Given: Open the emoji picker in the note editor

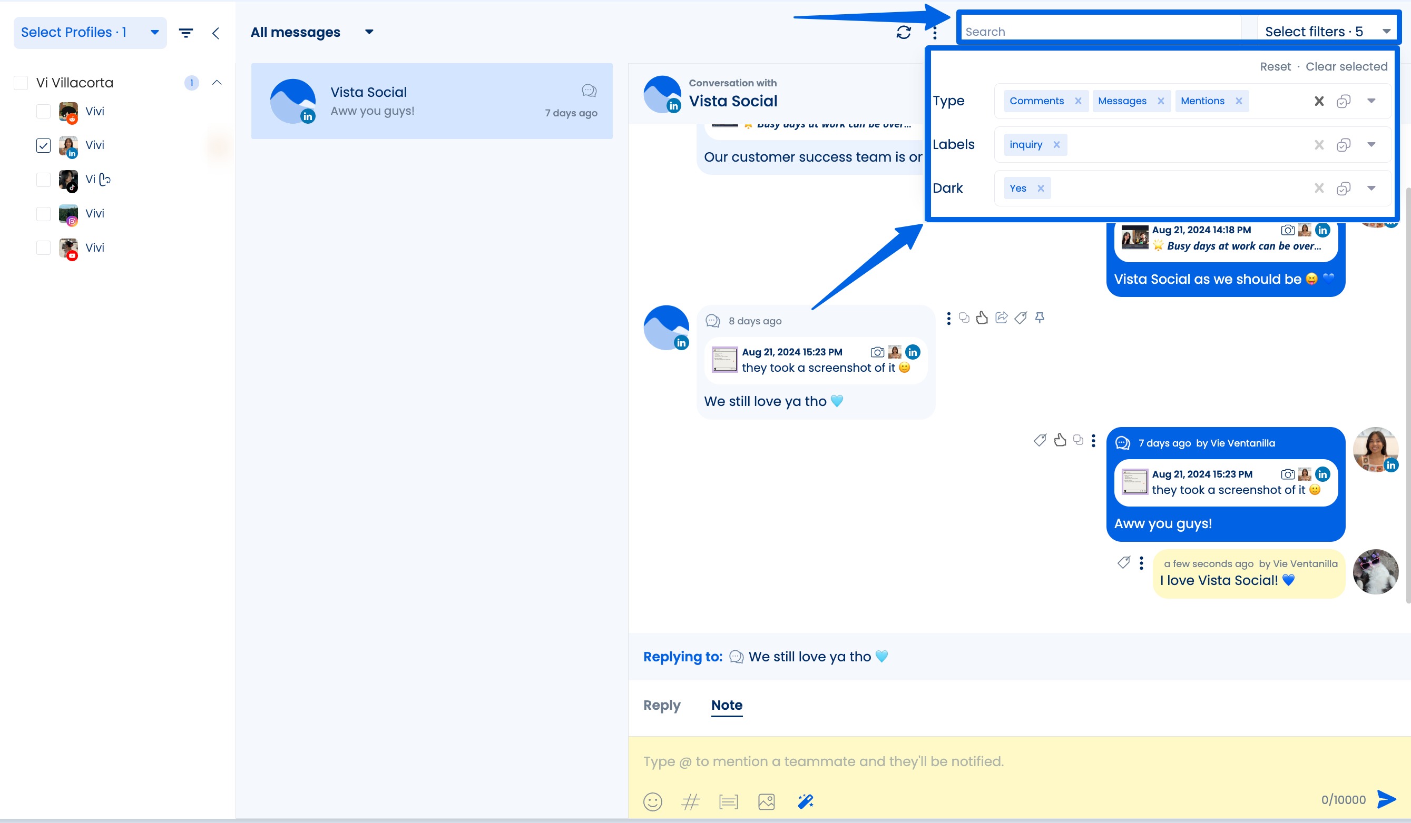Looking at the screenshot, I should pos(653,802).
